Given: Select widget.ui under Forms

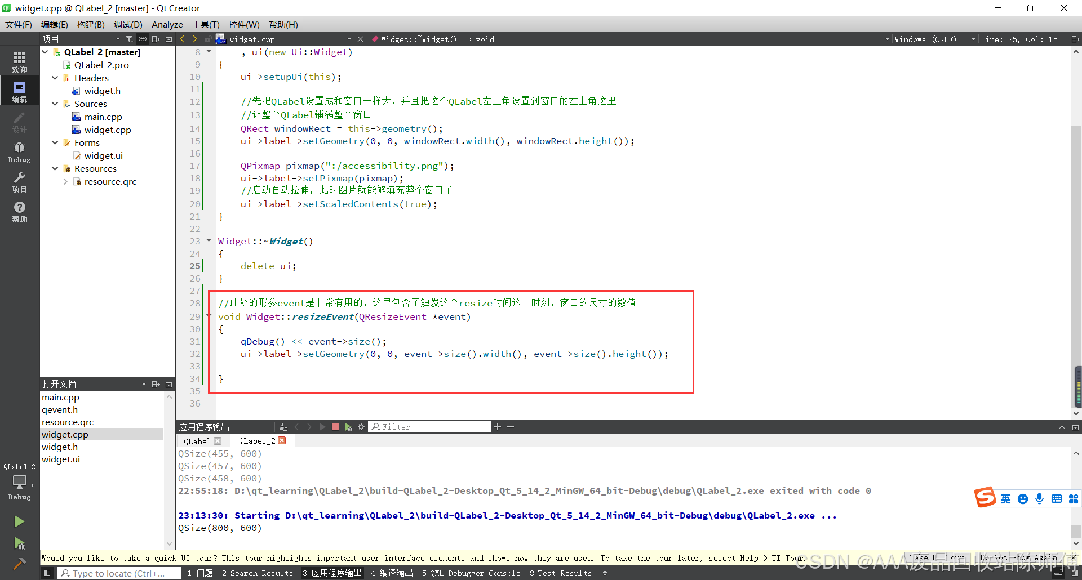Looking at the screenshot, I should click(x=103, y=155).
